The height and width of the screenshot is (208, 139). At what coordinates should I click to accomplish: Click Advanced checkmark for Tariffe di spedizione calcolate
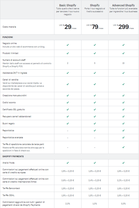[123, 147]
